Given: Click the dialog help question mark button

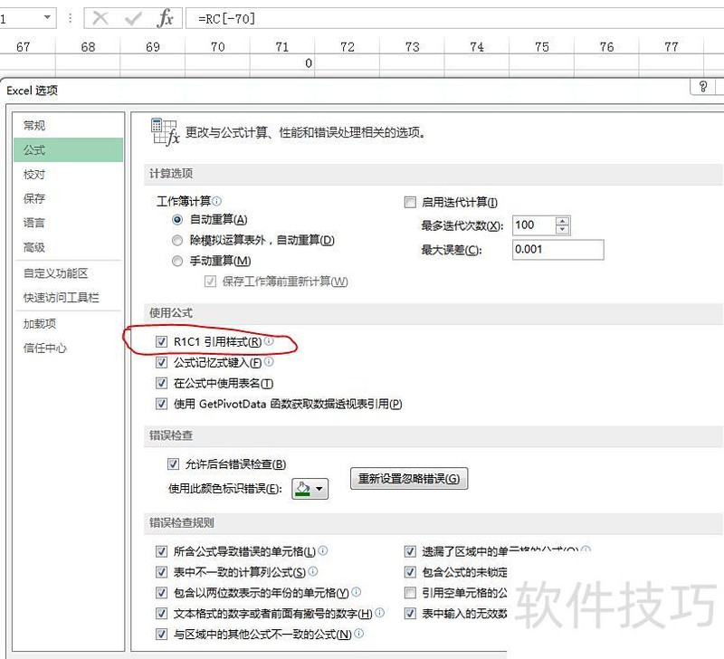Looking at the screenshot, I should tap(702, 87).
